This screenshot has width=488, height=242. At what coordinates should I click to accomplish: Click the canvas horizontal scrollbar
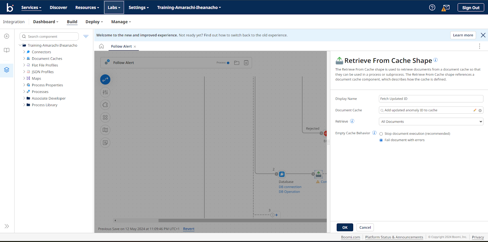pos(242,220)
